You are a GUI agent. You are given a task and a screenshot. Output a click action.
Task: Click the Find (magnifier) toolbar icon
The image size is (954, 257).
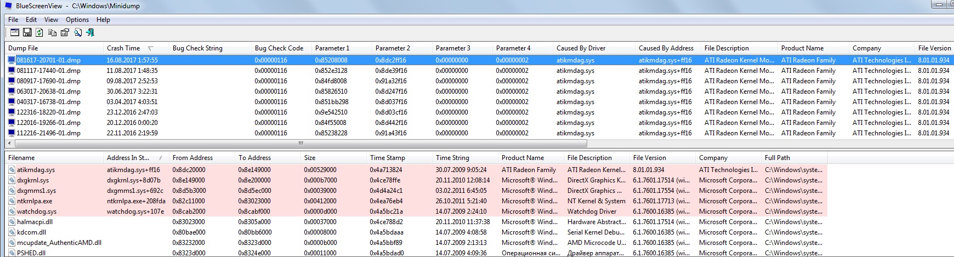coord(78,33)
